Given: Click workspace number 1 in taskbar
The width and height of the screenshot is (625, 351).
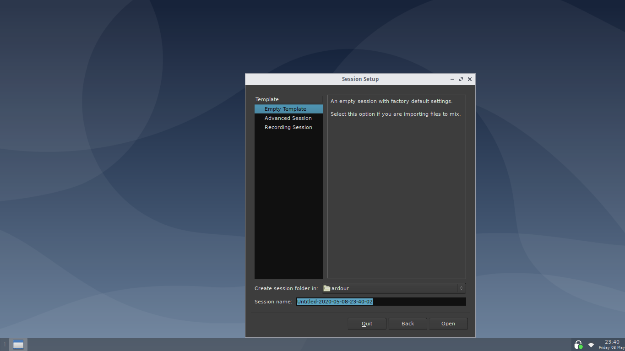Looking at the screenshot, I should tap(5, 345).
